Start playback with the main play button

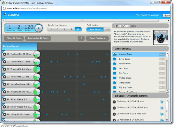pyautogui.click(x=39, y=28)
